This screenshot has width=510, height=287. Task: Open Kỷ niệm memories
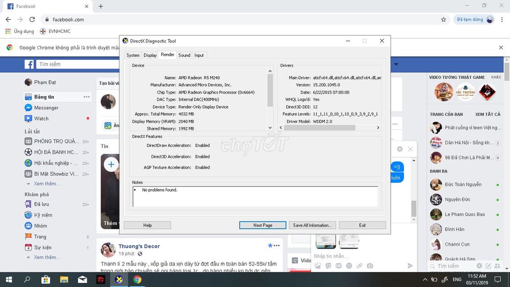click(38, 215)
